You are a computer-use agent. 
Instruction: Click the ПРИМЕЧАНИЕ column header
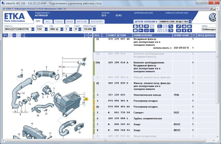tap(182, 35)
